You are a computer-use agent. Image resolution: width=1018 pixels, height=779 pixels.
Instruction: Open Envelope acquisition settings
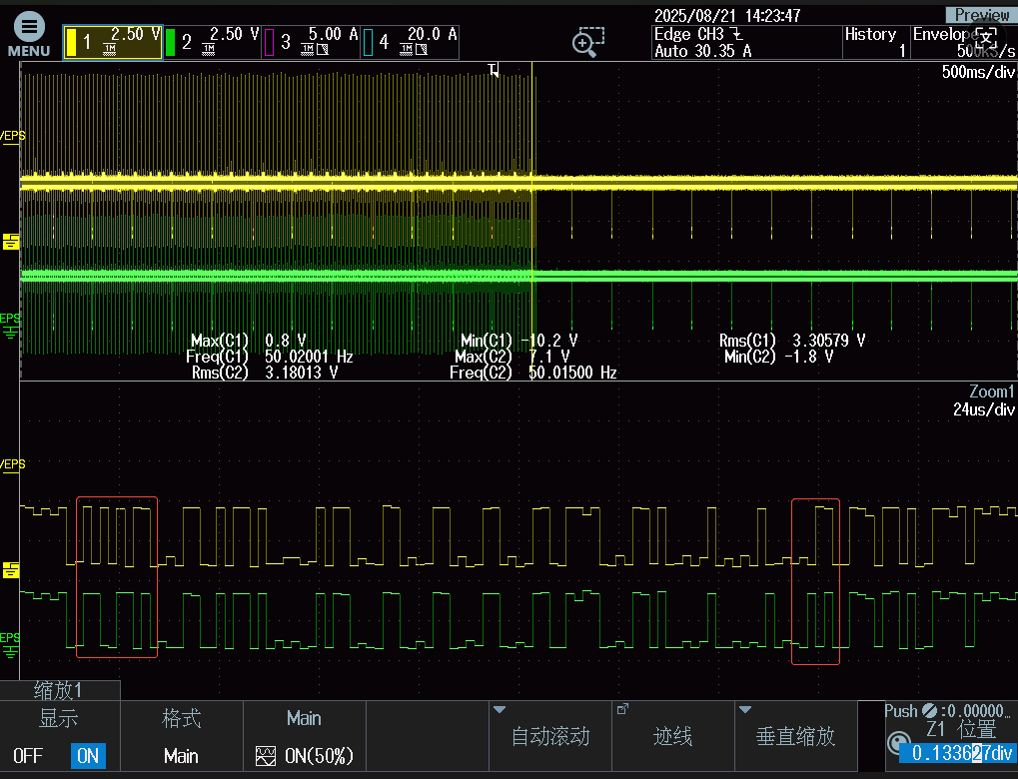coord(963,42)
